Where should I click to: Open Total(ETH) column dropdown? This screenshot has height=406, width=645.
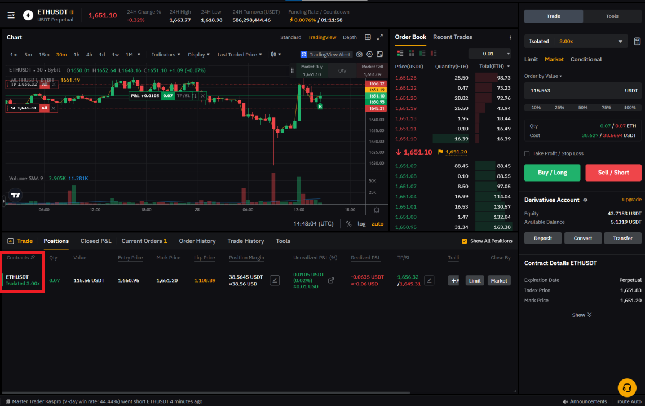pos(494,66)
